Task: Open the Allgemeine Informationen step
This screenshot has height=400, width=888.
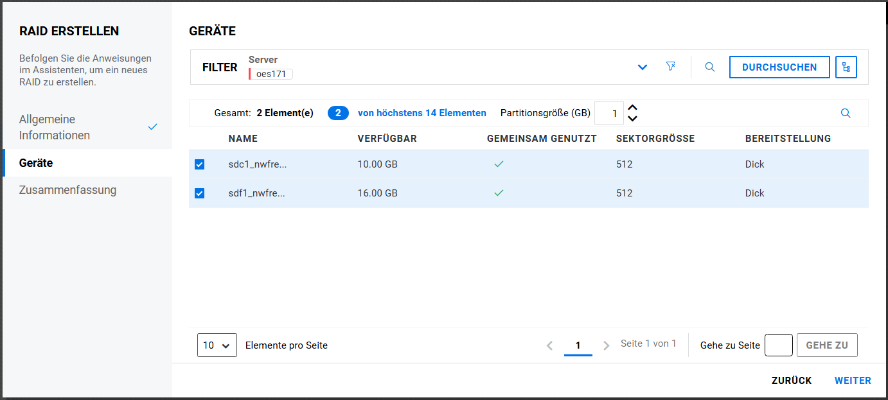Action: click(x=55, y=127)
